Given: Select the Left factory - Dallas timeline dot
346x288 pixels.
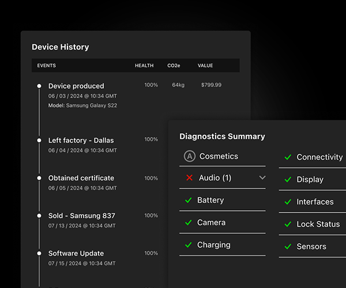Looking at the screenshot, I should pos(39,140).
